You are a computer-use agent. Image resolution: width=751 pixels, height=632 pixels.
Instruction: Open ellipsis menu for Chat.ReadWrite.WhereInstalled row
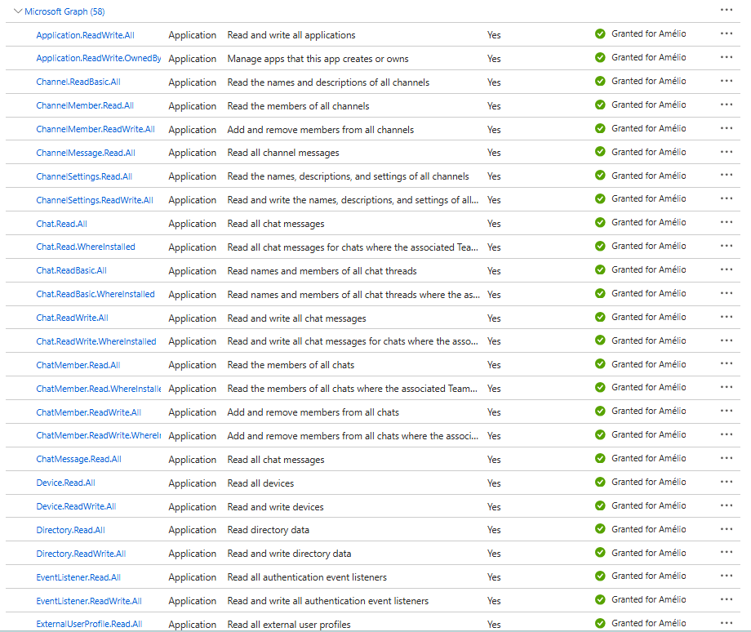[x=726, y=340]
